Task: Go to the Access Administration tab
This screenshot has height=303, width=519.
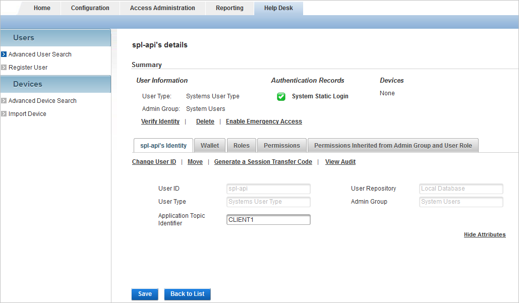Action: [162, 8]
